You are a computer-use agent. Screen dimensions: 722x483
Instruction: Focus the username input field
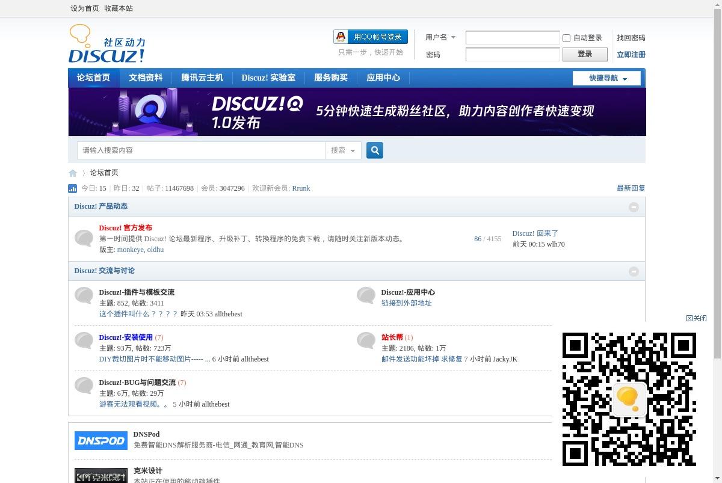pyautogui.click(x=513, y=38)
